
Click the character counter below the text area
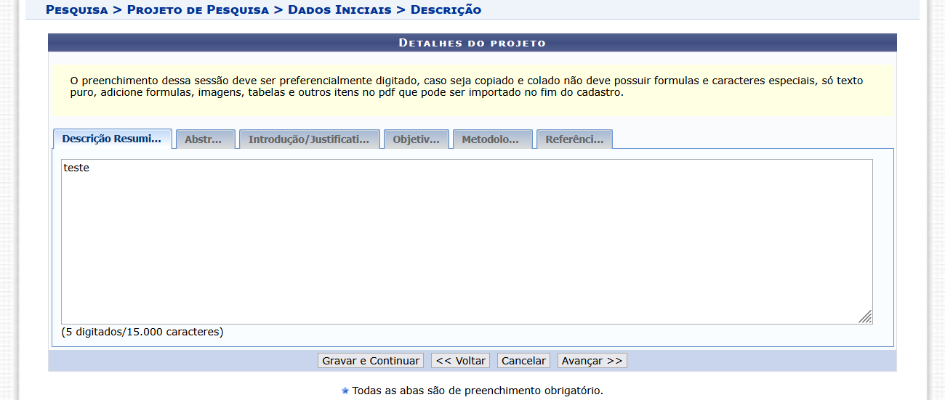click(142, 332)
